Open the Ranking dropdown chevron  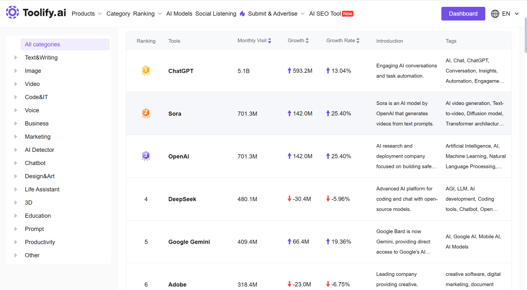click(160, 14)
